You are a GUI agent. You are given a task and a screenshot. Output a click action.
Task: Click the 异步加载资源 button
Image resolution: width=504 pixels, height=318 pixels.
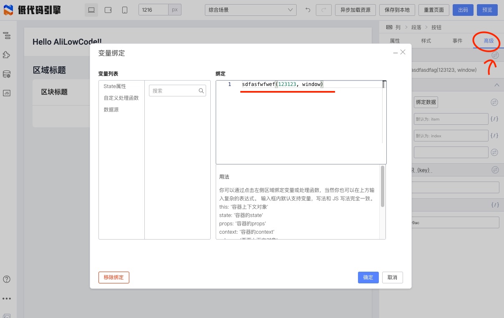click(355, 10)
